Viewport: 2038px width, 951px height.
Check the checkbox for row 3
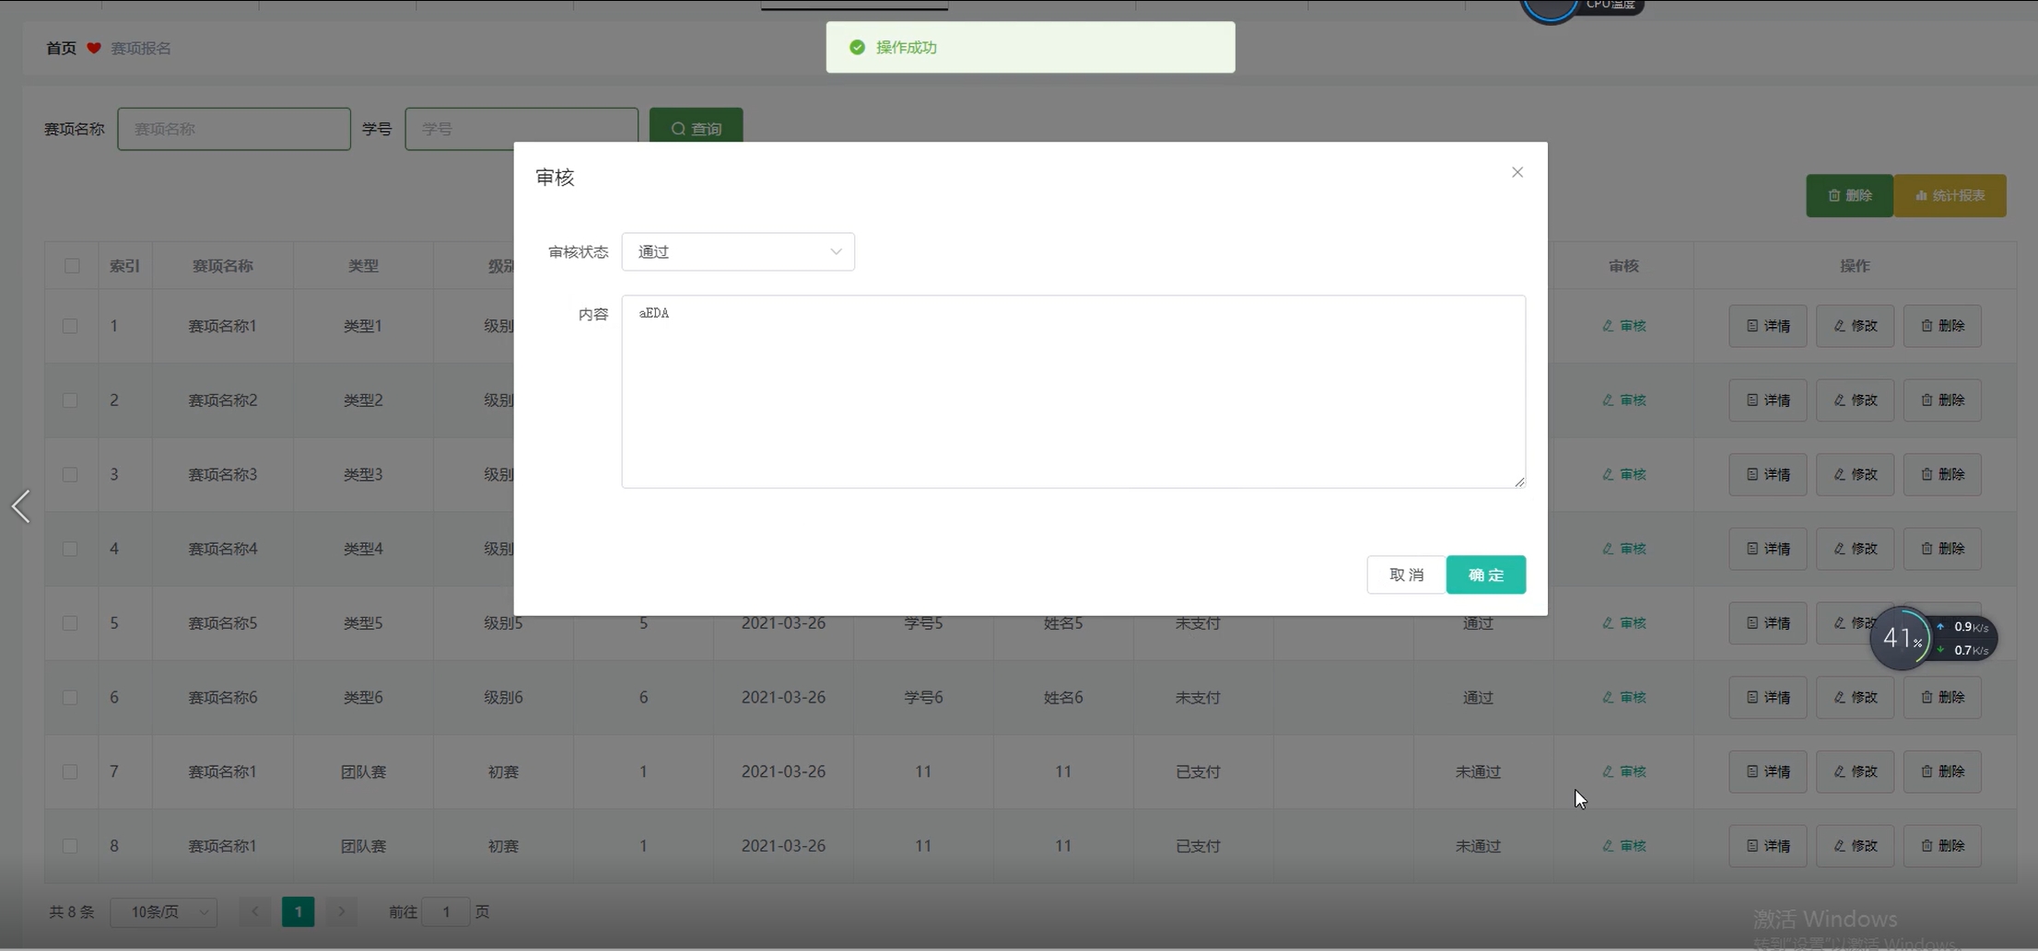pos(70,474)
